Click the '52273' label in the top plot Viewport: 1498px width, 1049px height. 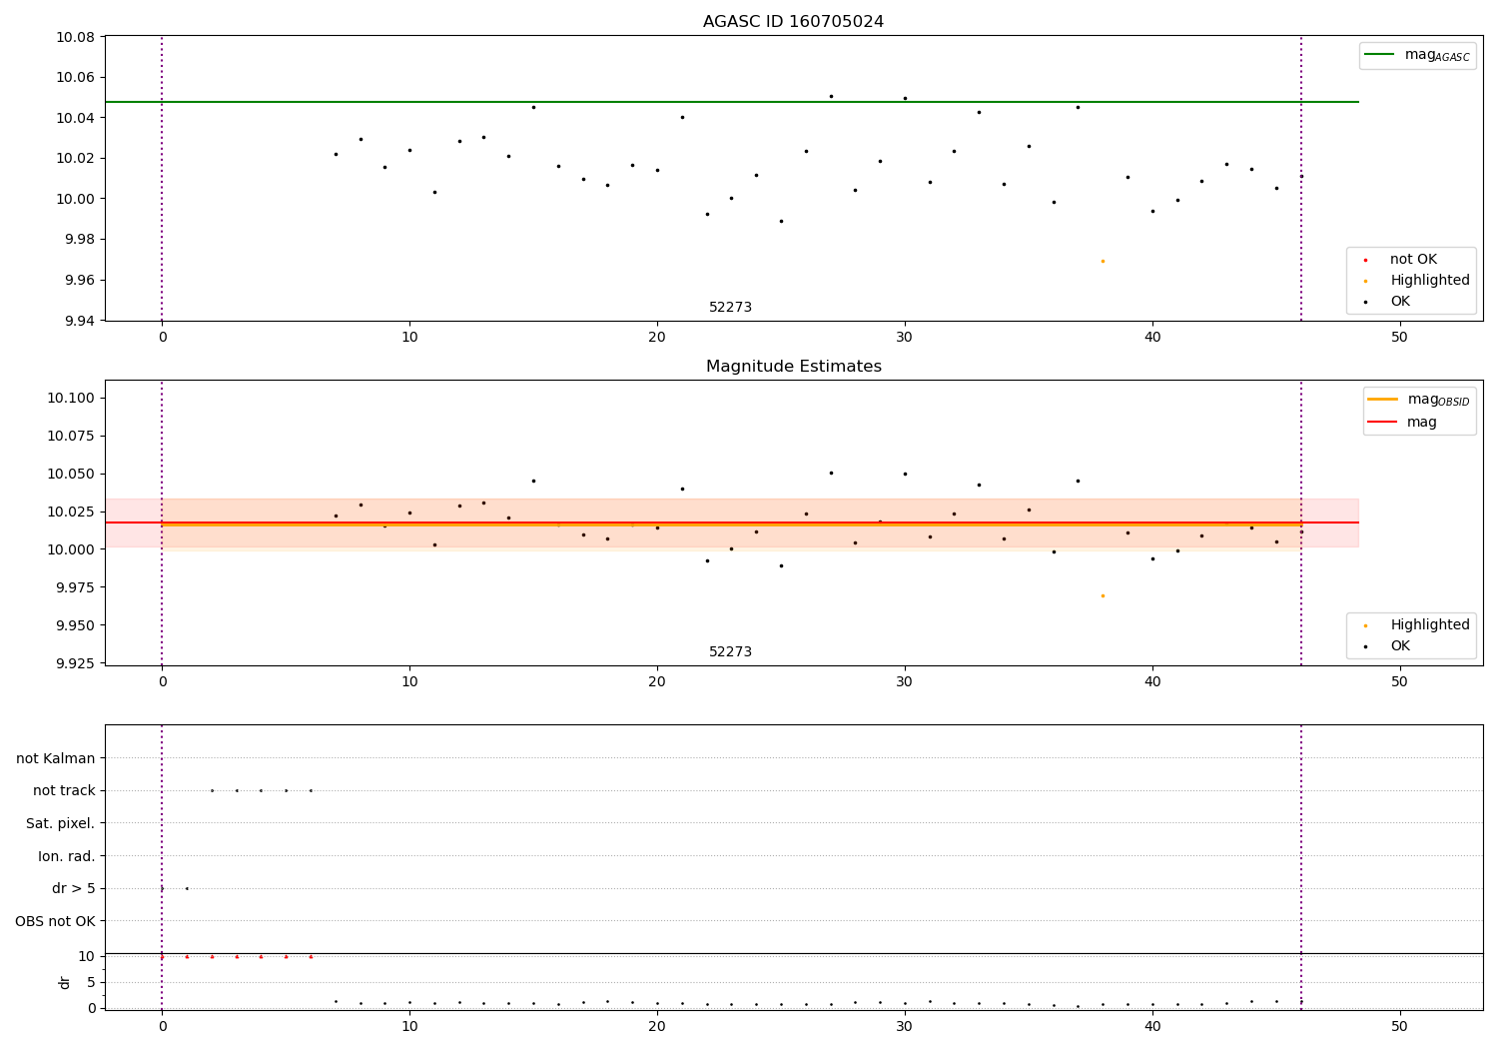[730, 308]
